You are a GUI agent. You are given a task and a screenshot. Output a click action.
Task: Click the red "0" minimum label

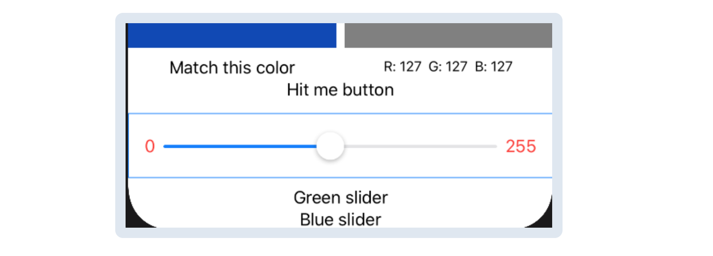pos(150,146)
